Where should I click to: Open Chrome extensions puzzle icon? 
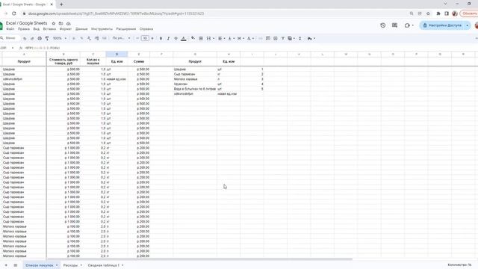(438, 13)
